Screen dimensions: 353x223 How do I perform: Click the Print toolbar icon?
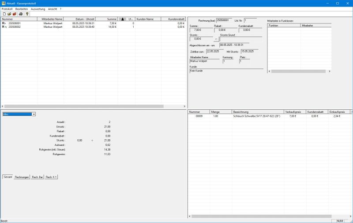click(x=21, y=14)
